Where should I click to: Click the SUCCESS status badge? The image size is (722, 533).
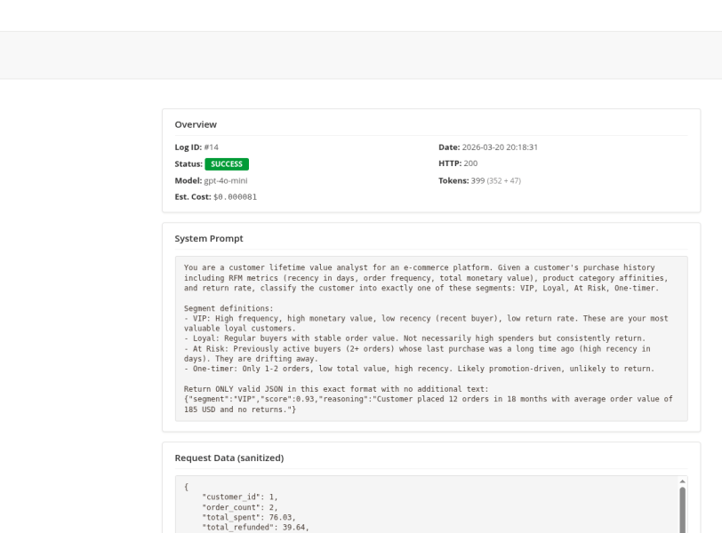tap(227, 164)
